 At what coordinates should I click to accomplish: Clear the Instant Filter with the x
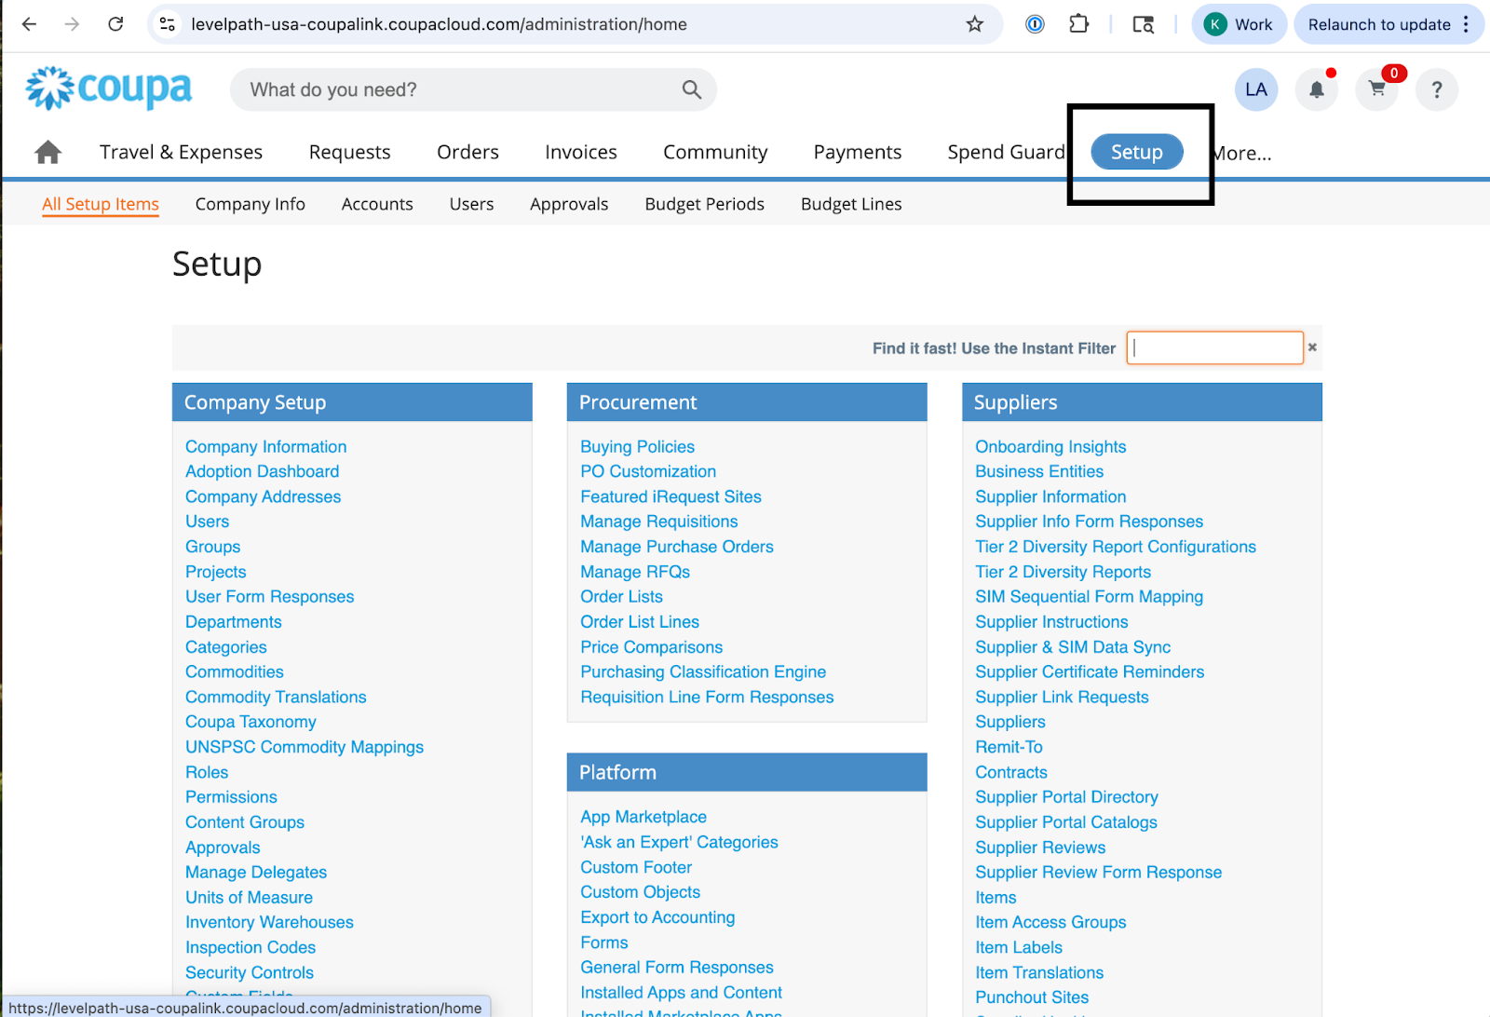[1312, 347]
